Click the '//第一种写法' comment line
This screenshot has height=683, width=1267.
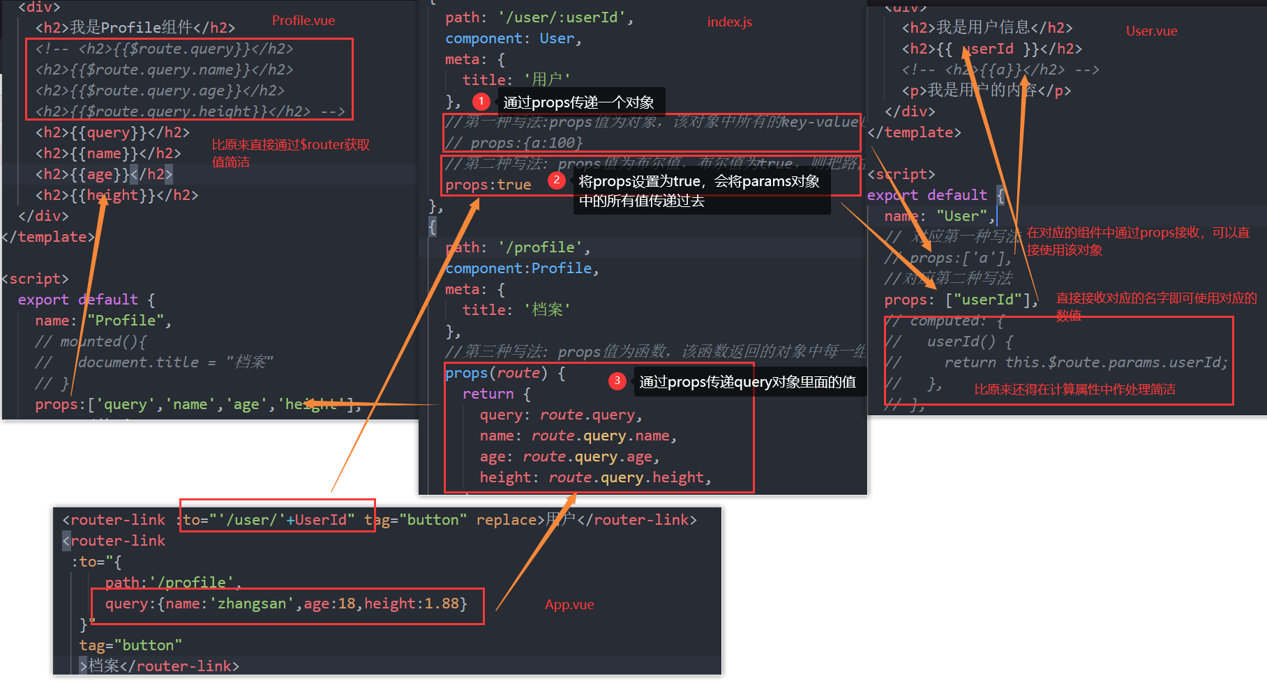coord(654,122)
